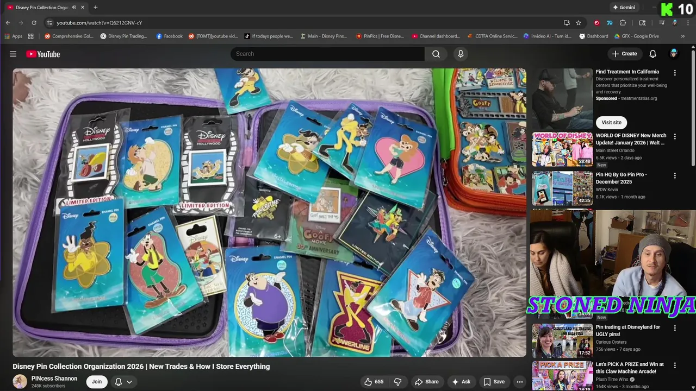696x391 pixels.
Task: Open the blue extension icon beside puzzle icon
Action: (610, 23)
